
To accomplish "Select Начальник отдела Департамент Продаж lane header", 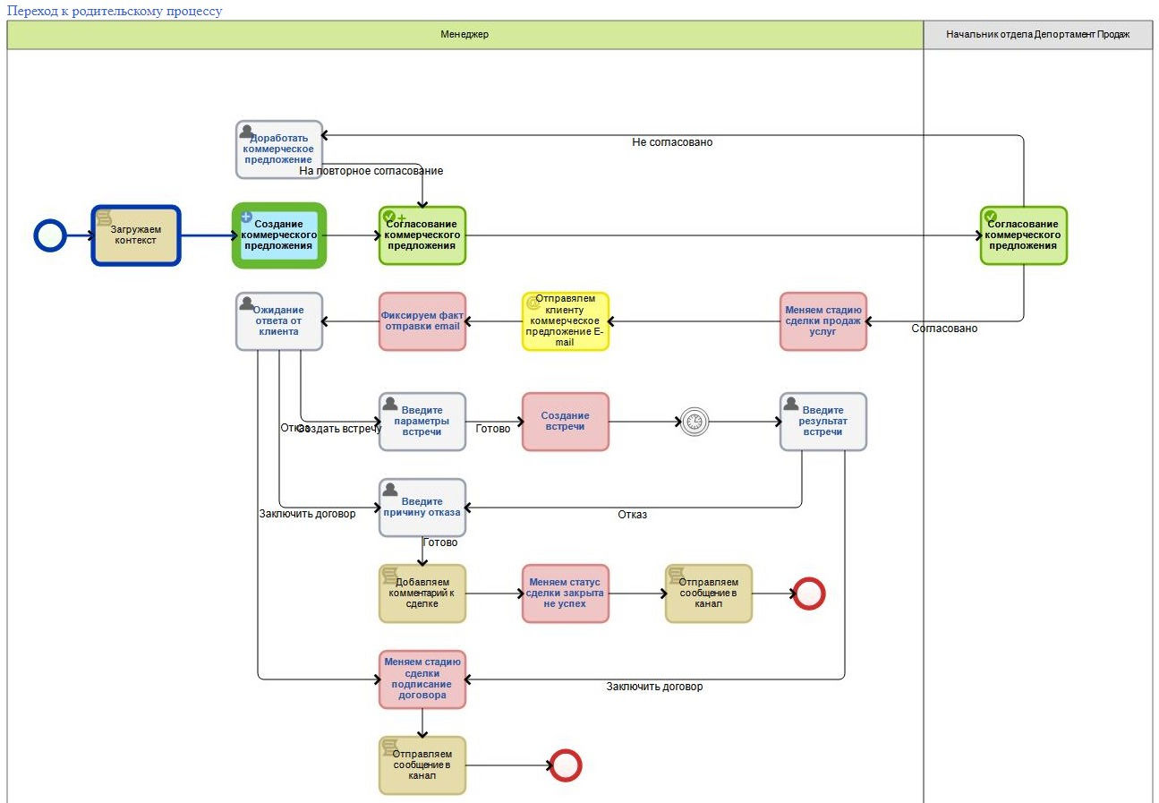I will pos(1037,34).
